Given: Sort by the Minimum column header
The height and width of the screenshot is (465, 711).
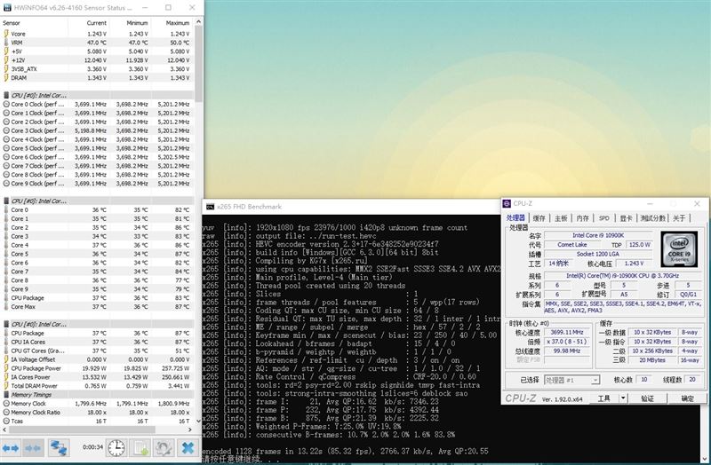Looking at the screenshot, I should click(130, 23).
